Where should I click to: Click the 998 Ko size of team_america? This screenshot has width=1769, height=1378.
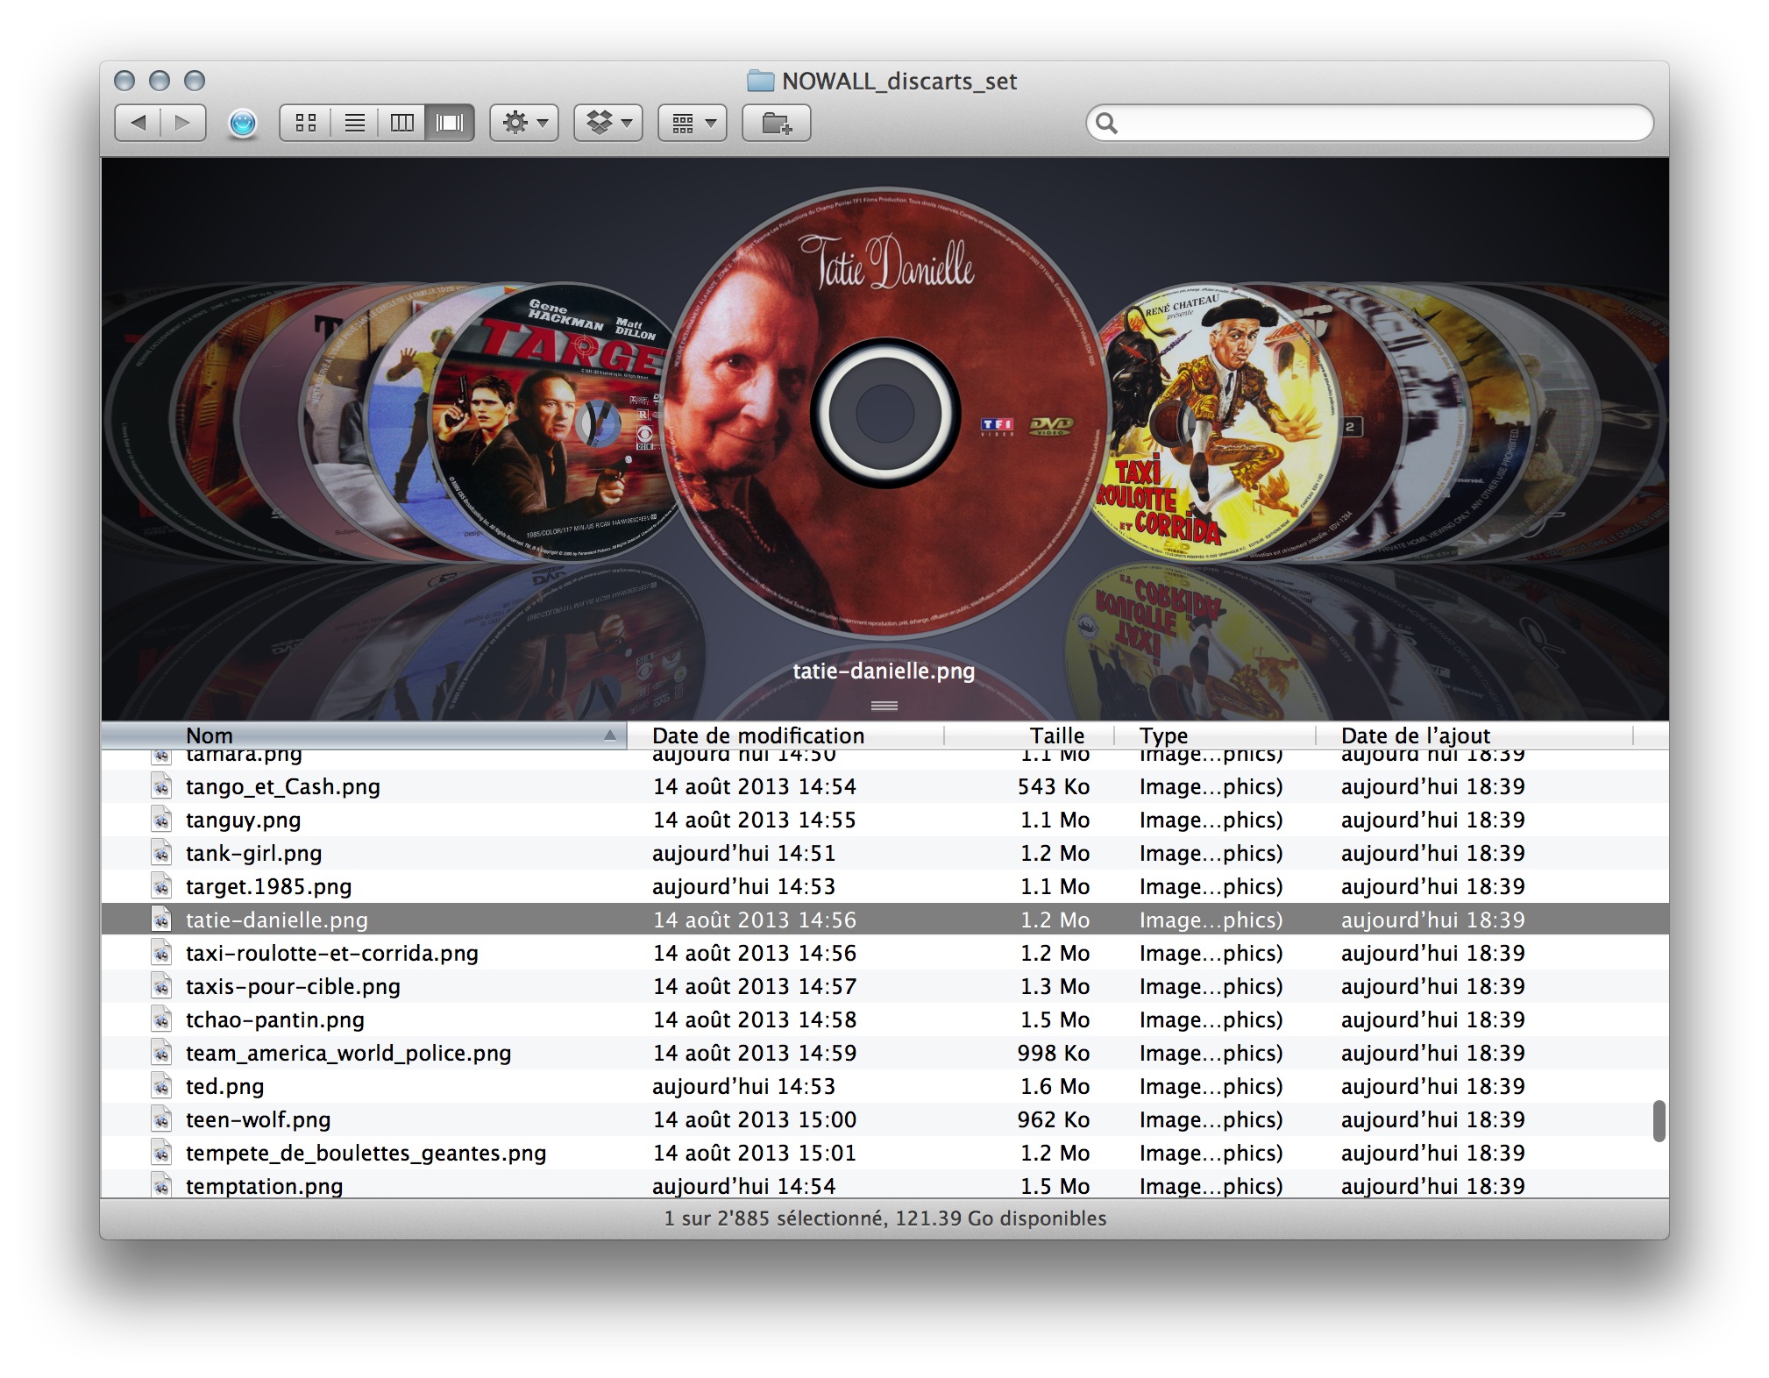coord(1054,1053)
